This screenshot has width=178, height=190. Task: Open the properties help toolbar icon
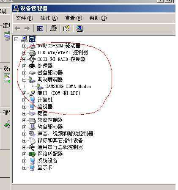(66, 28)
